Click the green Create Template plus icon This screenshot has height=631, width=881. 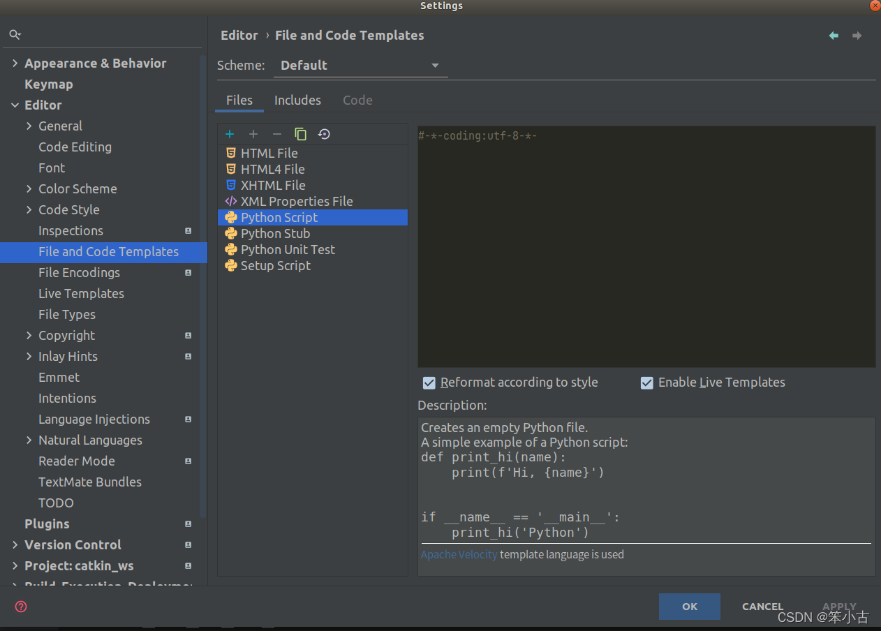(x=230, y=134)
